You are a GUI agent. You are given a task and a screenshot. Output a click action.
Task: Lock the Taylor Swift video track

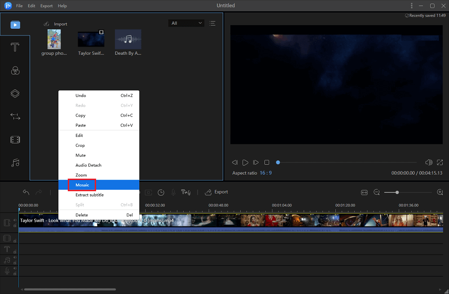[x=15, y=226]
